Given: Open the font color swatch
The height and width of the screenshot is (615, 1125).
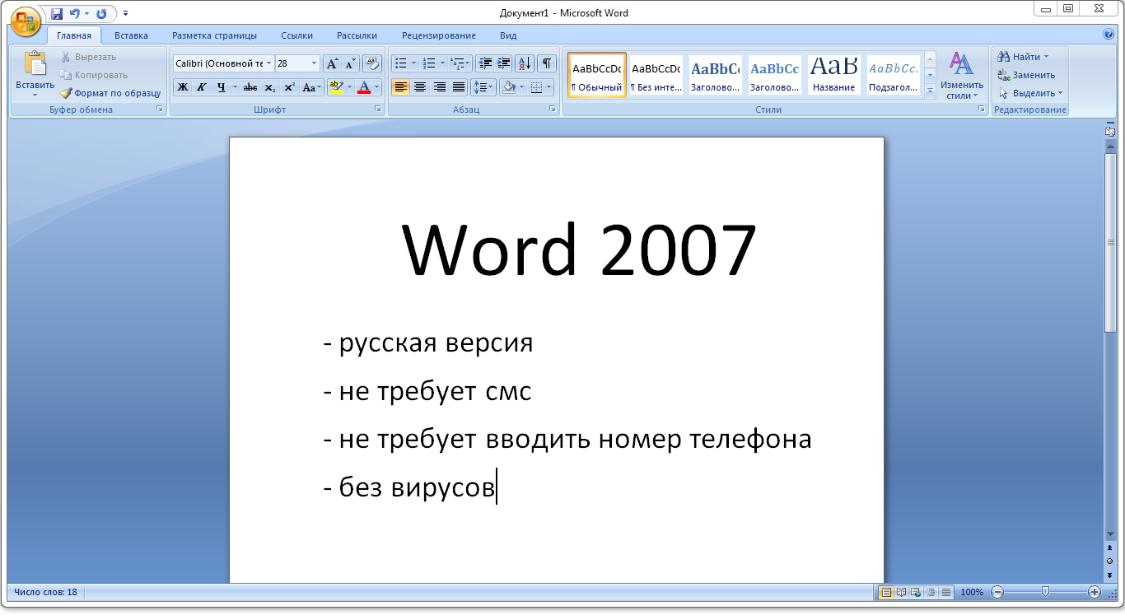Looking at the screenshot, I should point(365,87).
